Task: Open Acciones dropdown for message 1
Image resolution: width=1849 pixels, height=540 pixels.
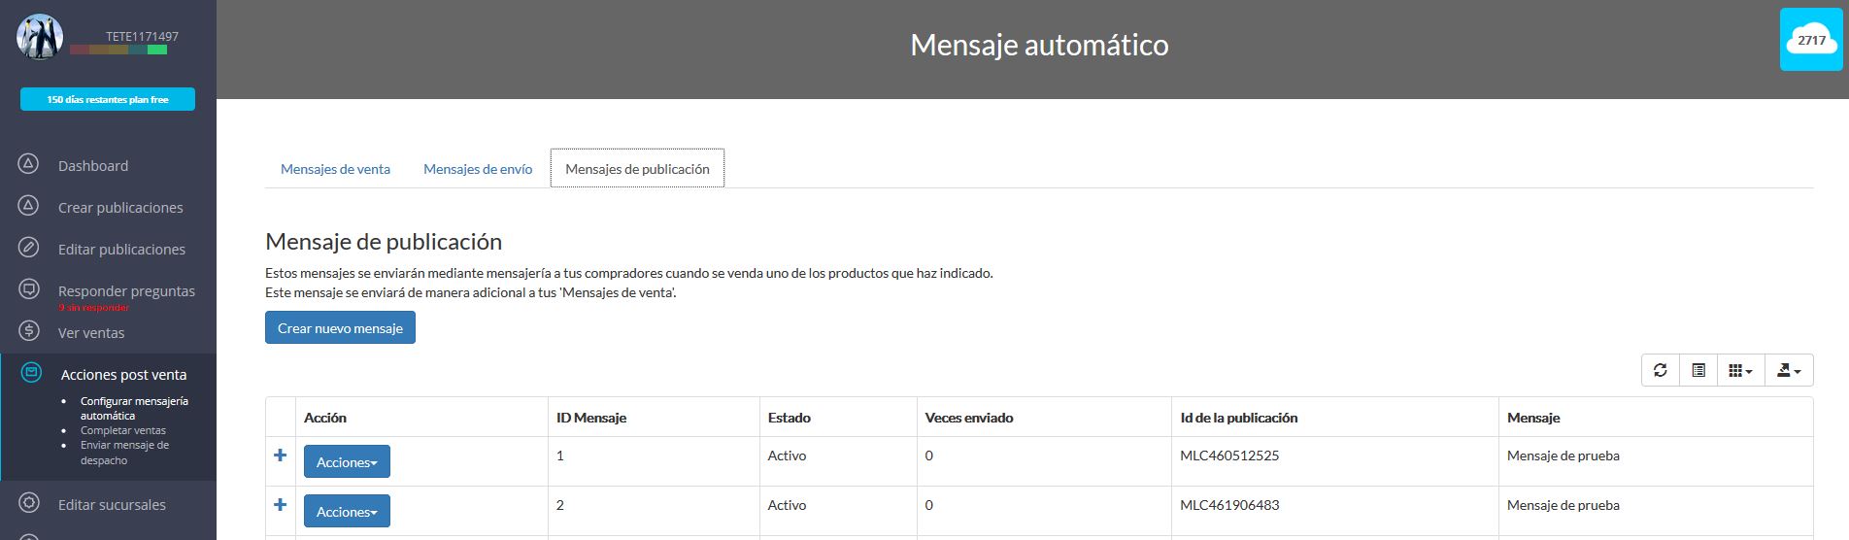Action: click(347, 461)
